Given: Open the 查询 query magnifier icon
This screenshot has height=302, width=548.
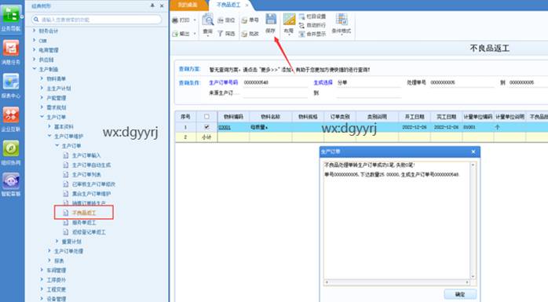Looking at the screenshot, I should click(207, 19).
